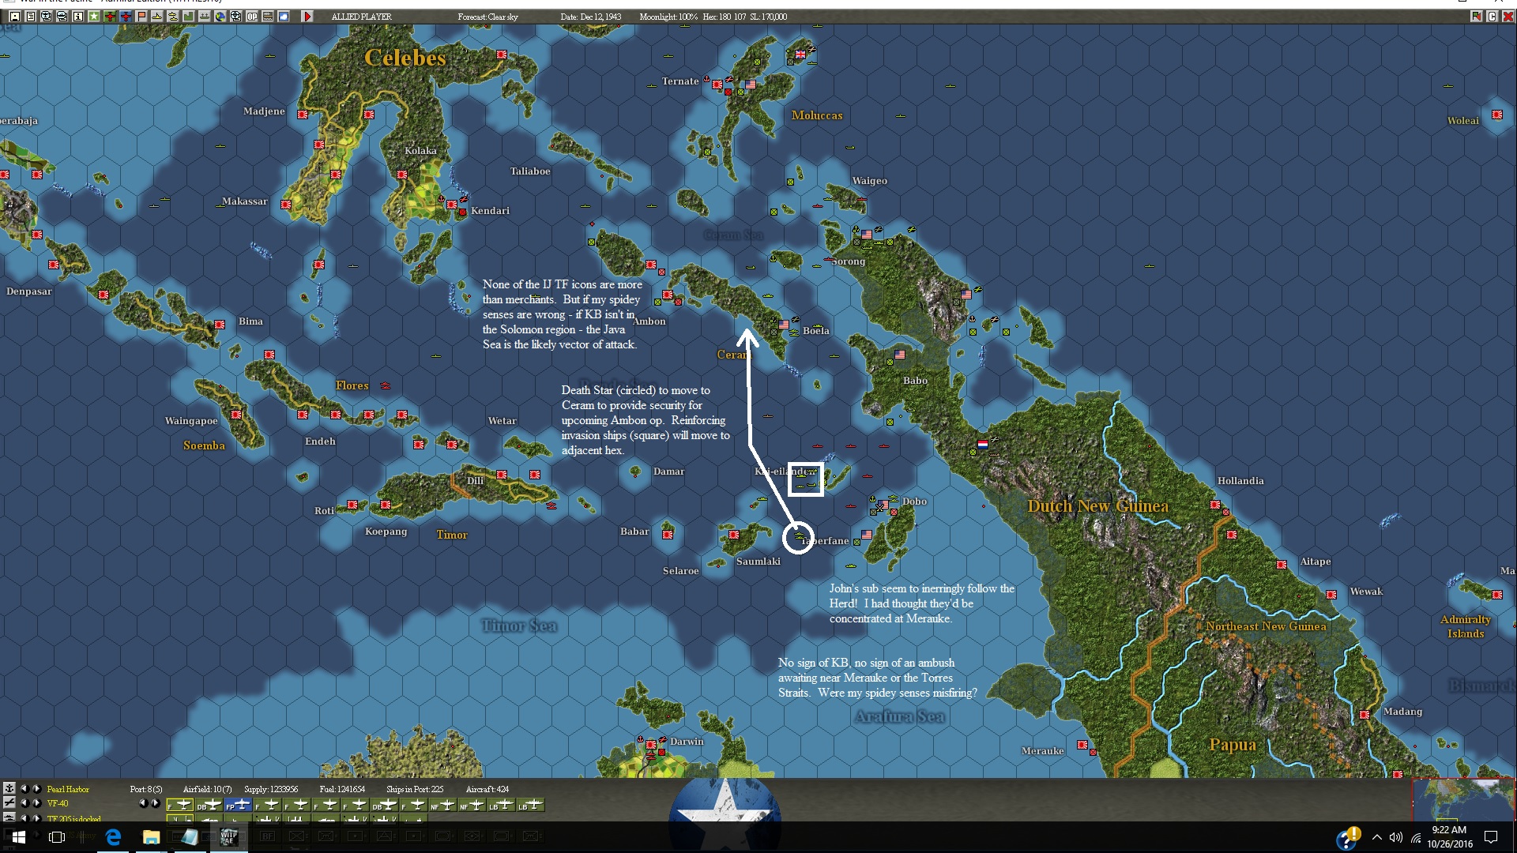Click the red aircraft icon on green background
Image resolution: width=1517 pixels, height=853 pixels.
pos(110,16)
